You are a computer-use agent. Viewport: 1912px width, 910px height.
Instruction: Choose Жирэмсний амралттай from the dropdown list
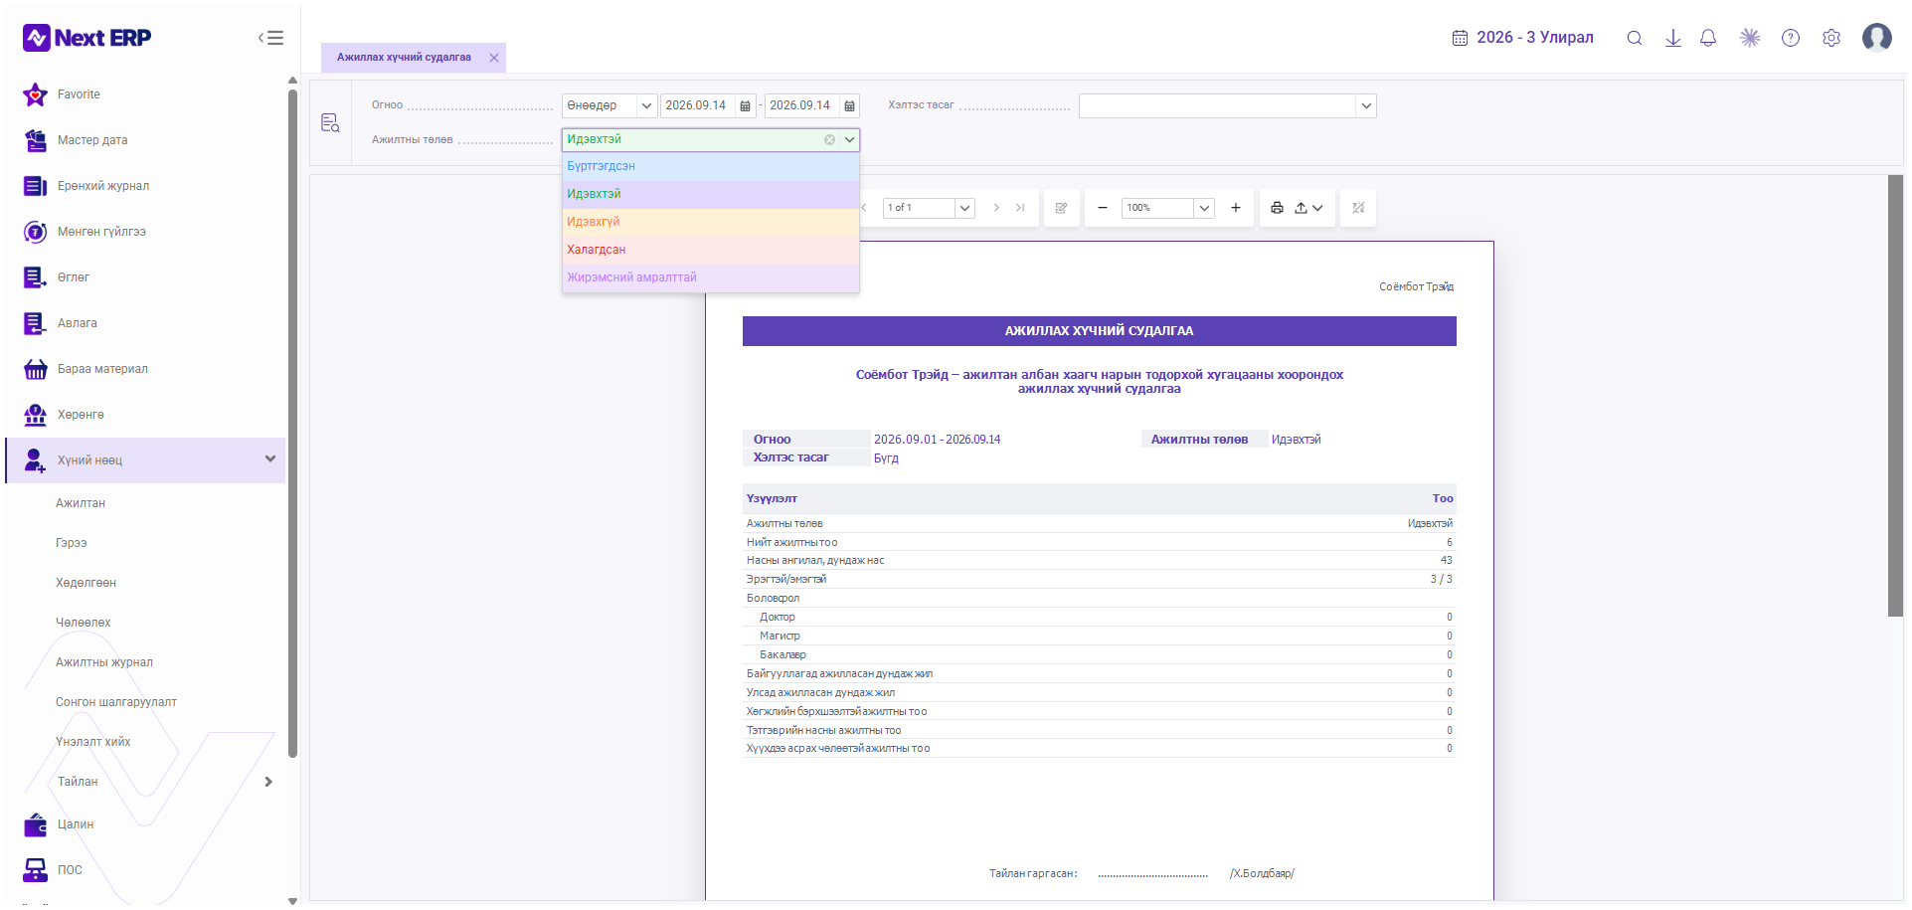pyautogui.click(x=710, y=277)
